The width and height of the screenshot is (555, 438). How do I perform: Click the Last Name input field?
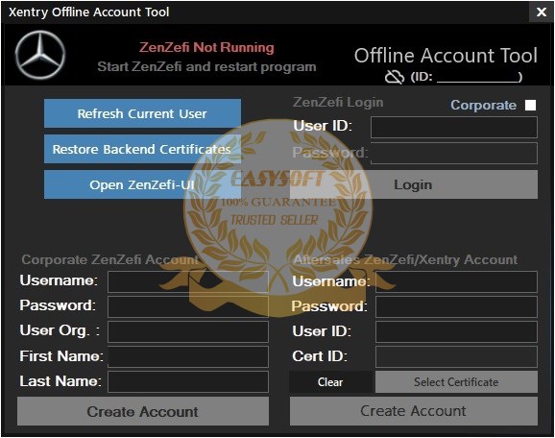click(x=188, y=381)
